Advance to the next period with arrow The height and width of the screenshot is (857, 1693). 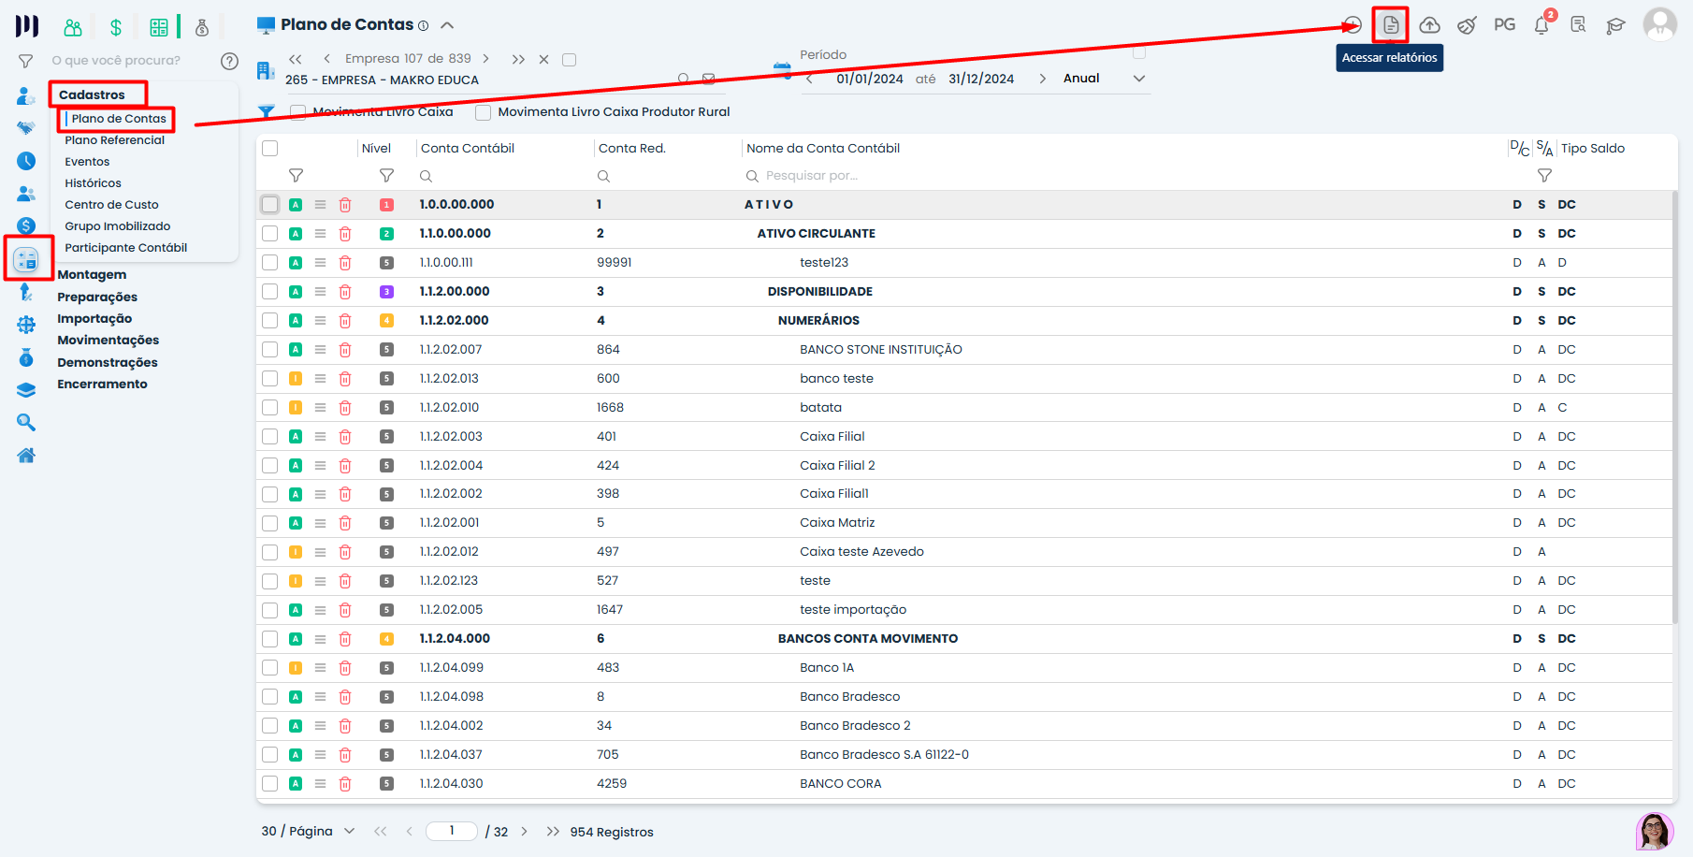coord(1042,80)
